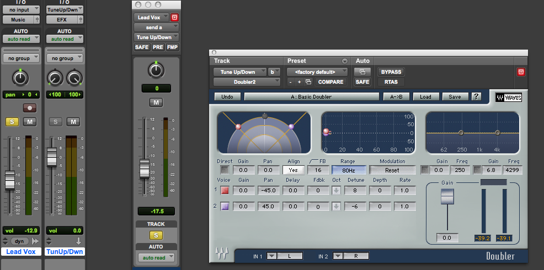Image resolution: width=544 pixels, height=270 pixels.
Task: Click the Voice 2 purple enable square
Action: (x=225, y=207)
